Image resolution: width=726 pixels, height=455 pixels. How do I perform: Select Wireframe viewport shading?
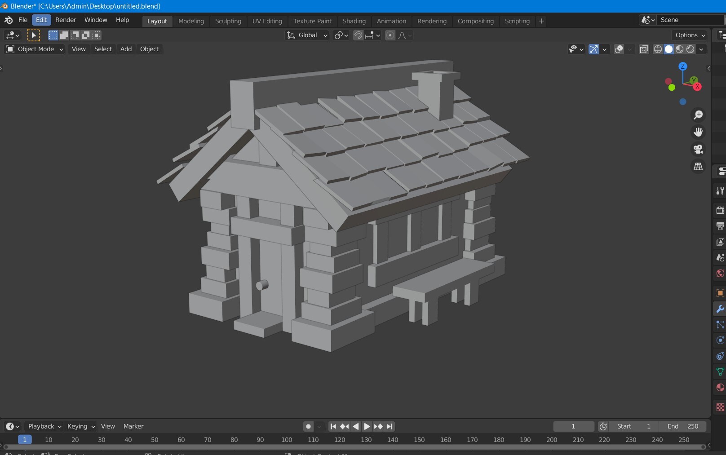pyautogui.click(x=657, y=49)
